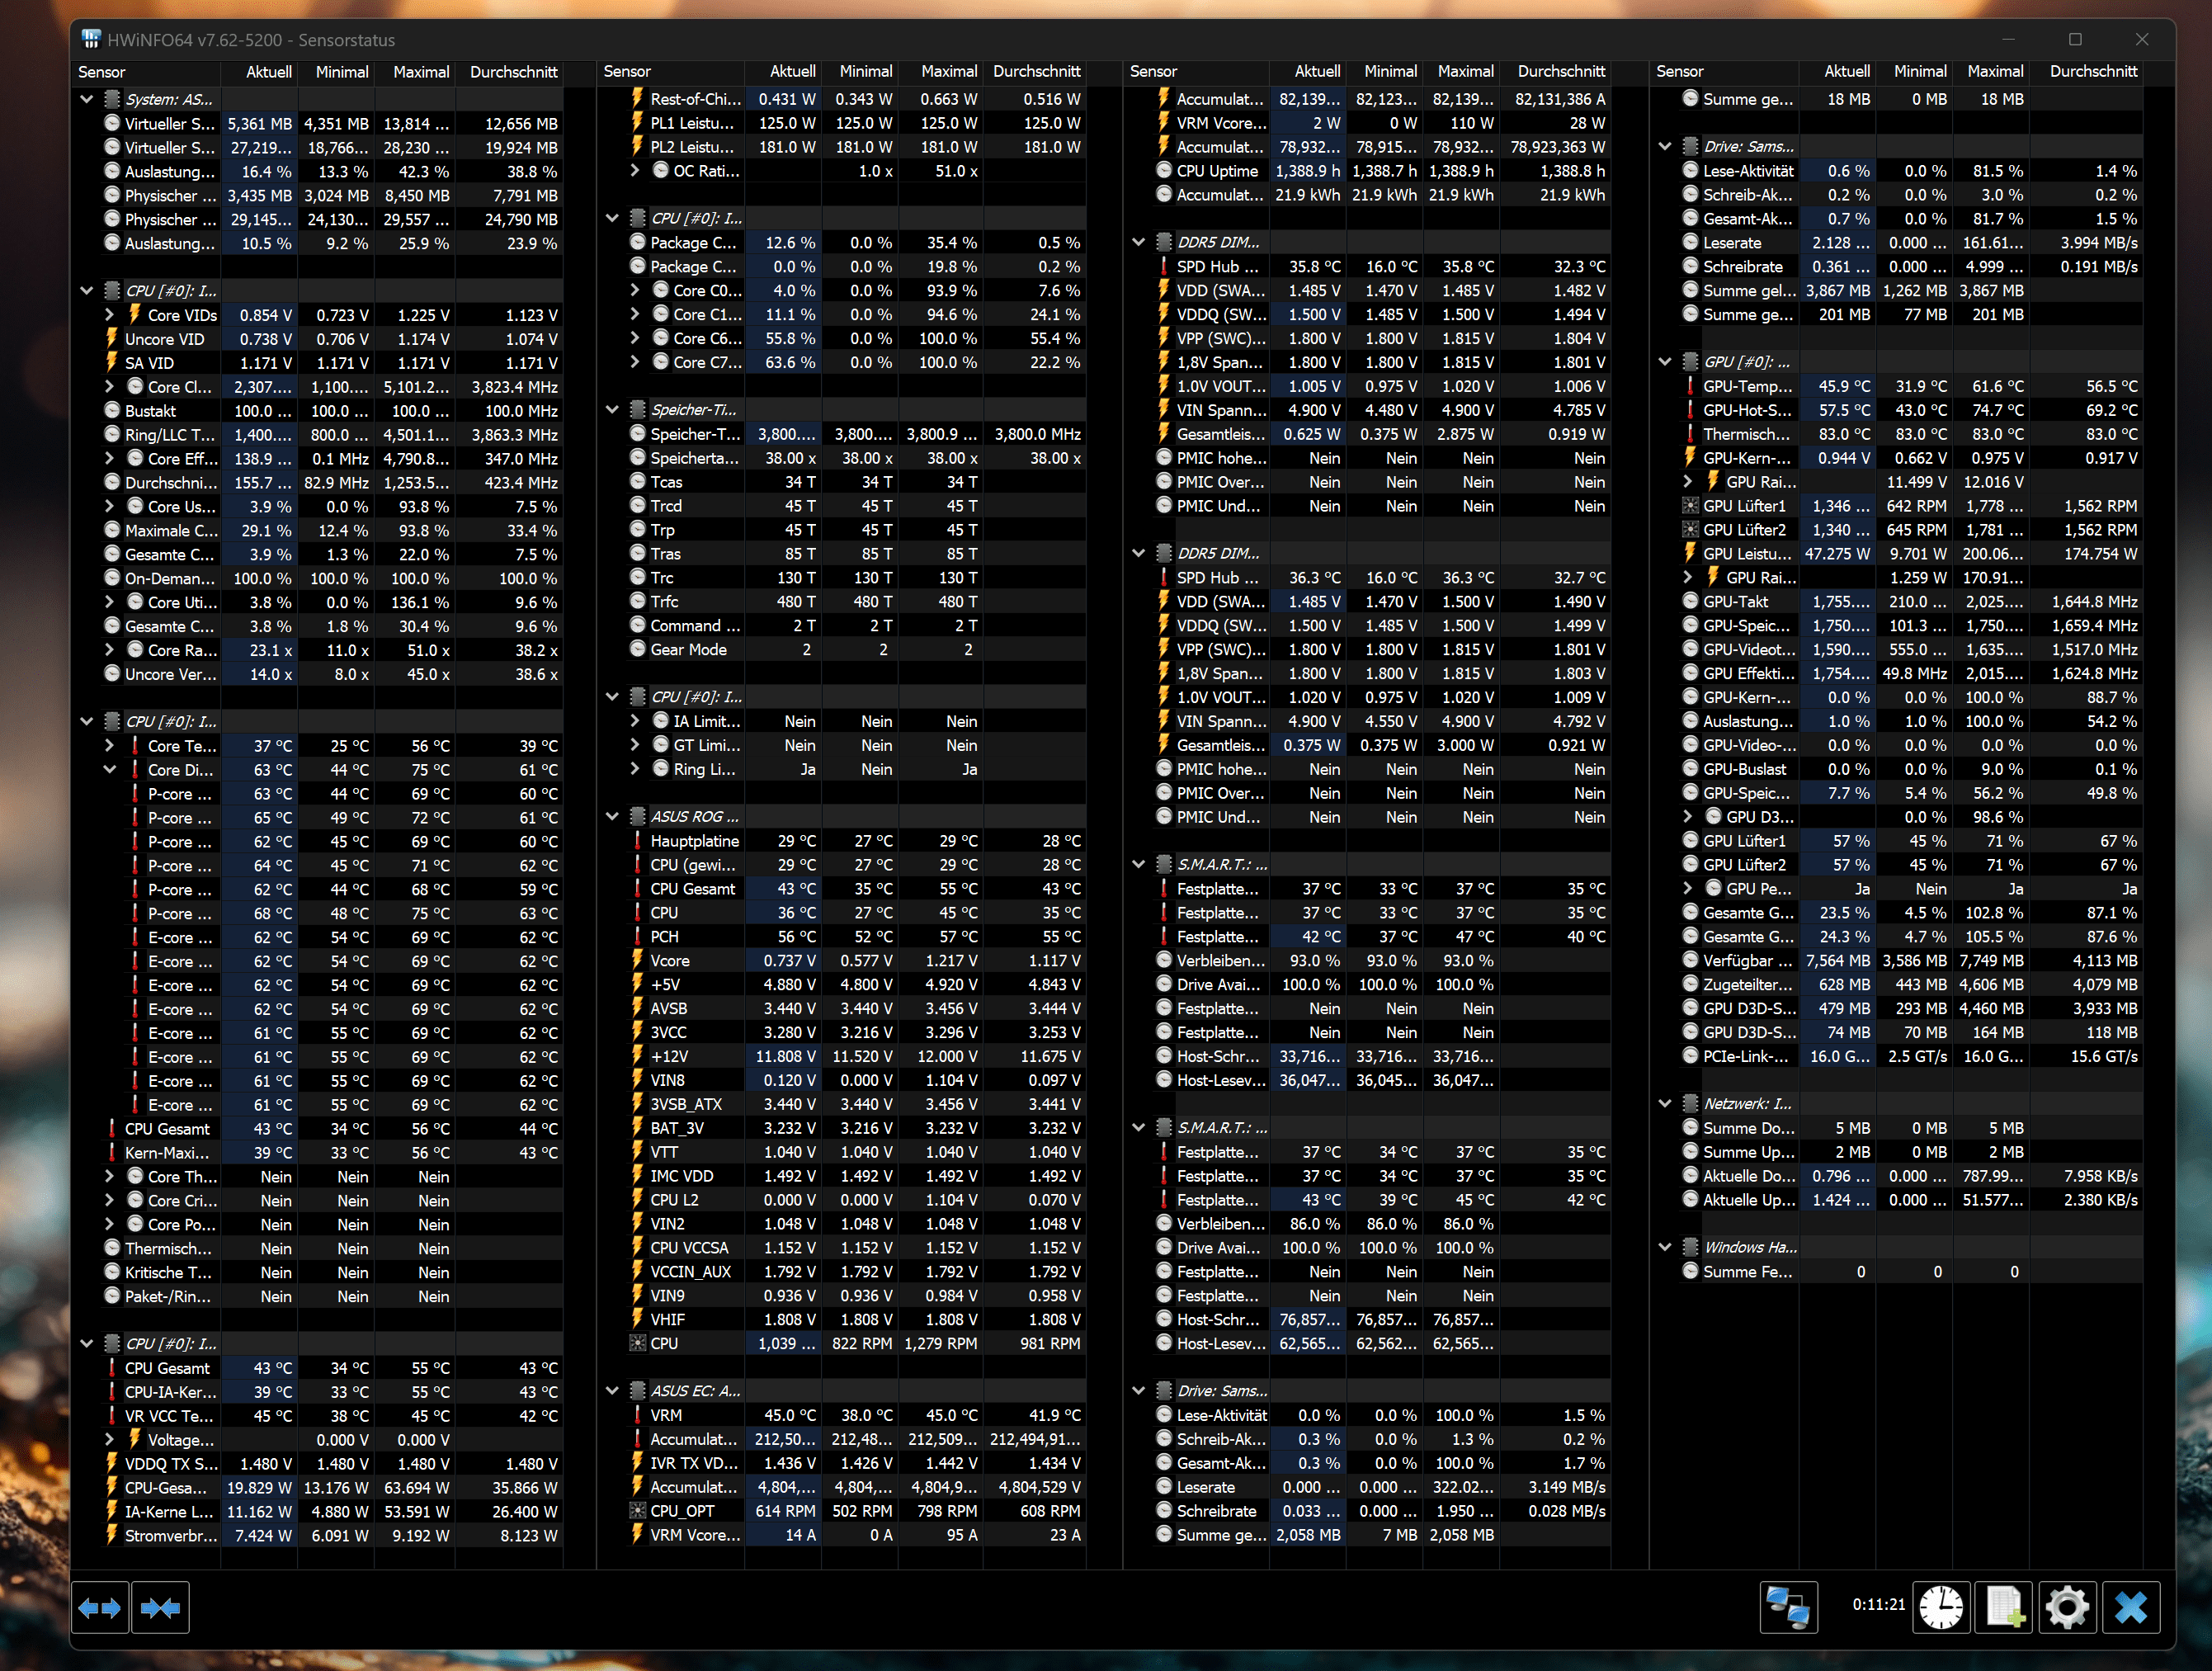The width and height of the screenshot is (2212, 1671).
Task: Reset min/max values with the clock icon
Action: [x=1941, y=1607]
